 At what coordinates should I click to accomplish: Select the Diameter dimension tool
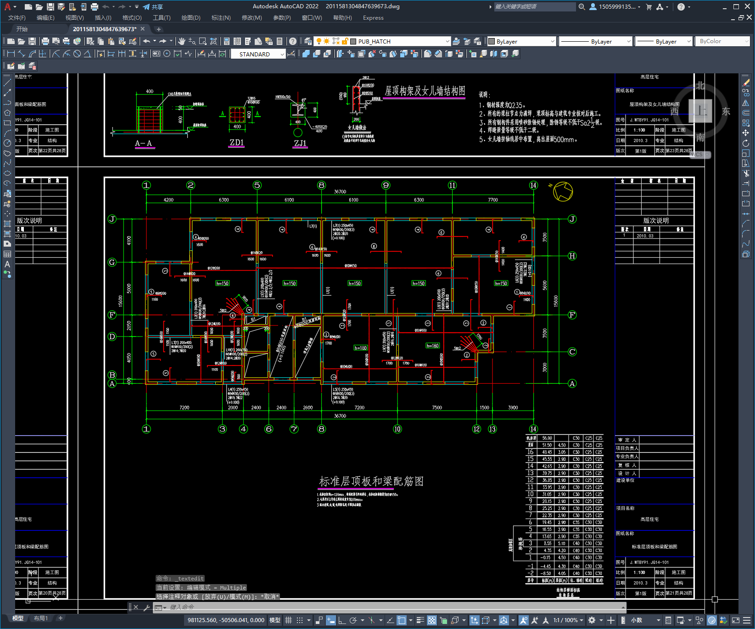[77, 54]
